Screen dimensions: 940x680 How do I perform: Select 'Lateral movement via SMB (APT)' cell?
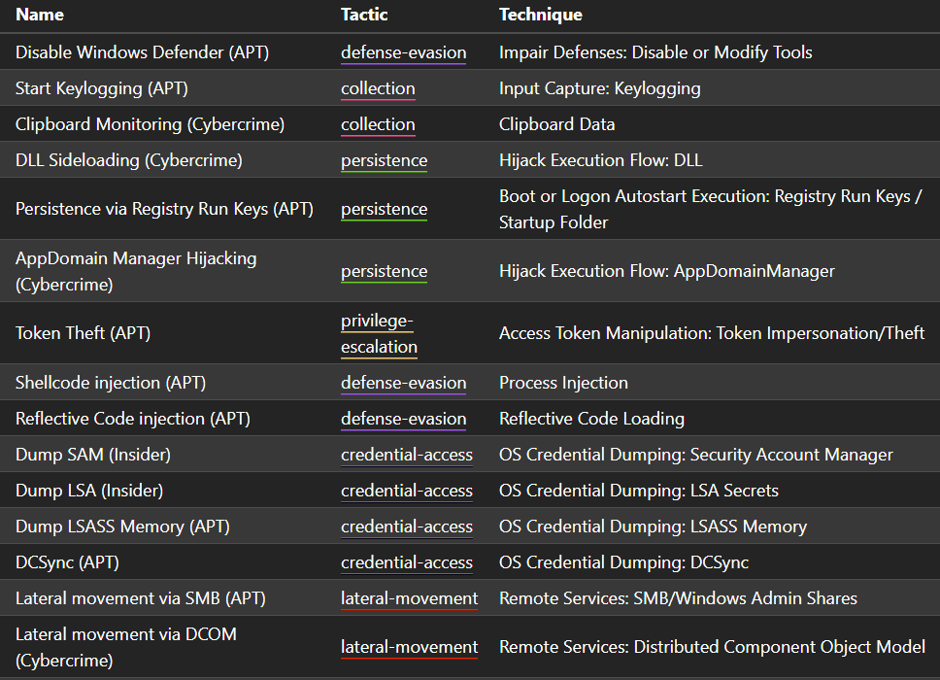pyautogui.click(x=140, y=598)
